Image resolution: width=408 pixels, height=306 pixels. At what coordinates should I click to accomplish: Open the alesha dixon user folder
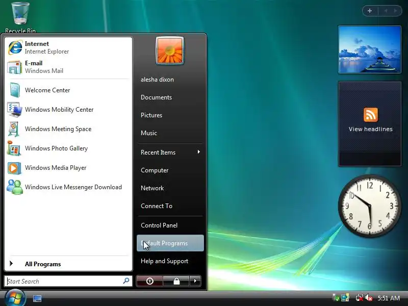click(x=157, y=80)
